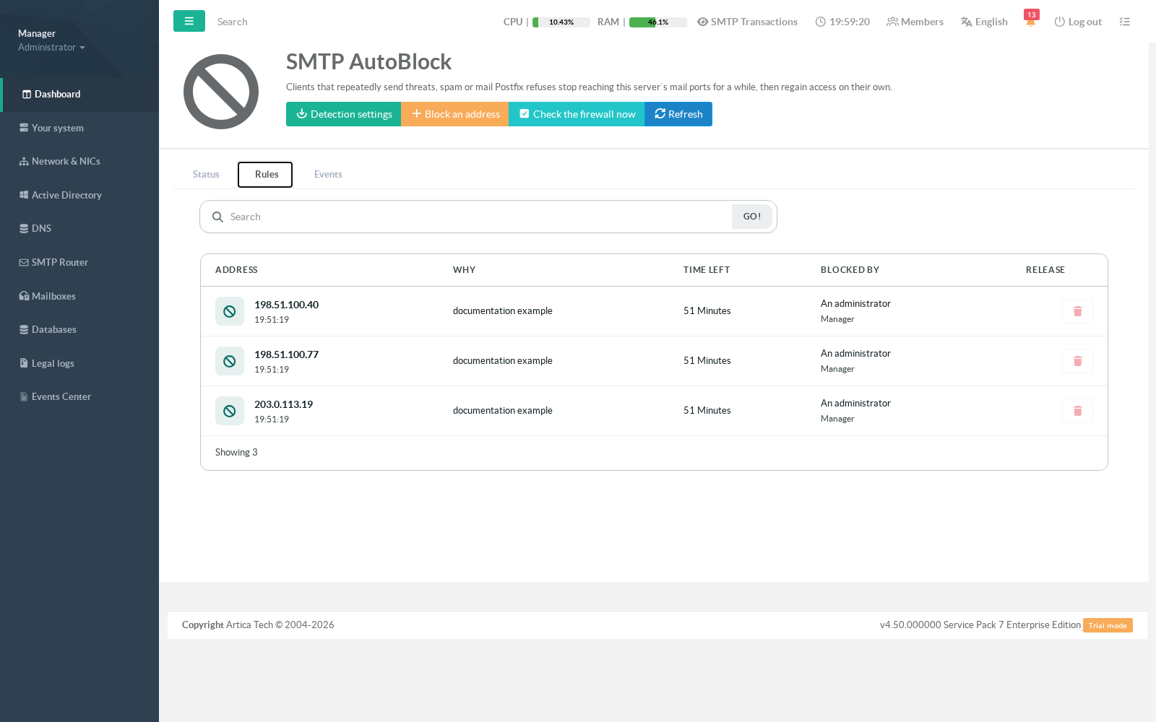
Task: Release blocked address 203.0.113.19 with trash icon
Action: [x=1077, y=411]
